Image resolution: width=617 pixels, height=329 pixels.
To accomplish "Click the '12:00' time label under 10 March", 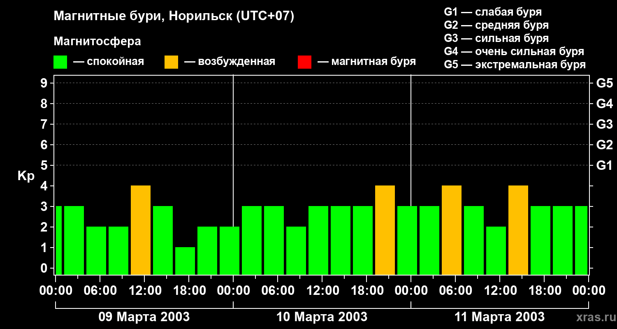I will coord(322,291).
